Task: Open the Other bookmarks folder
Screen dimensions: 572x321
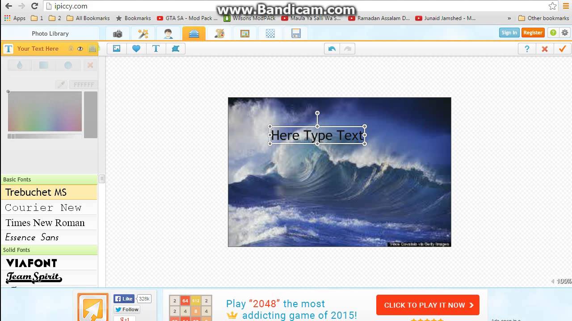Action: (x=543, y=18)
